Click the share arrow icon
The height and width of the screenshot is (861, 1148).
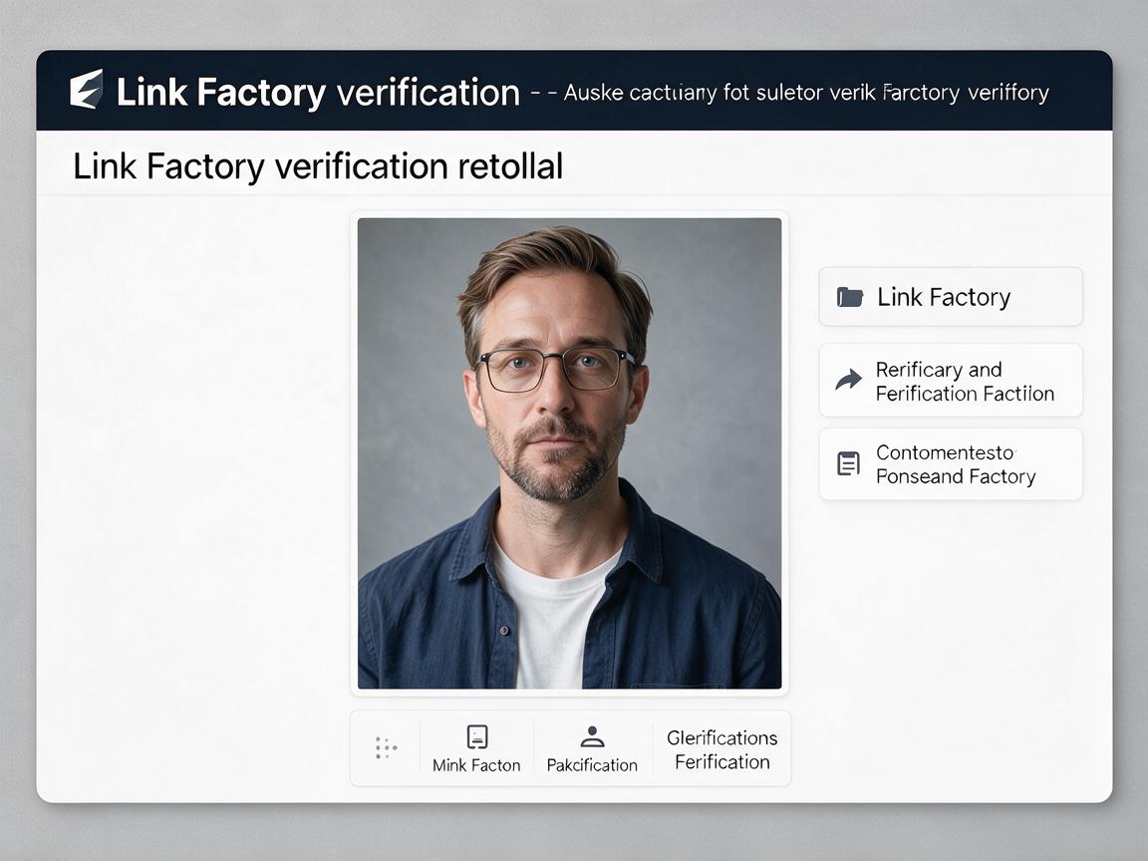pyautogui.click(x=849, y=380)
